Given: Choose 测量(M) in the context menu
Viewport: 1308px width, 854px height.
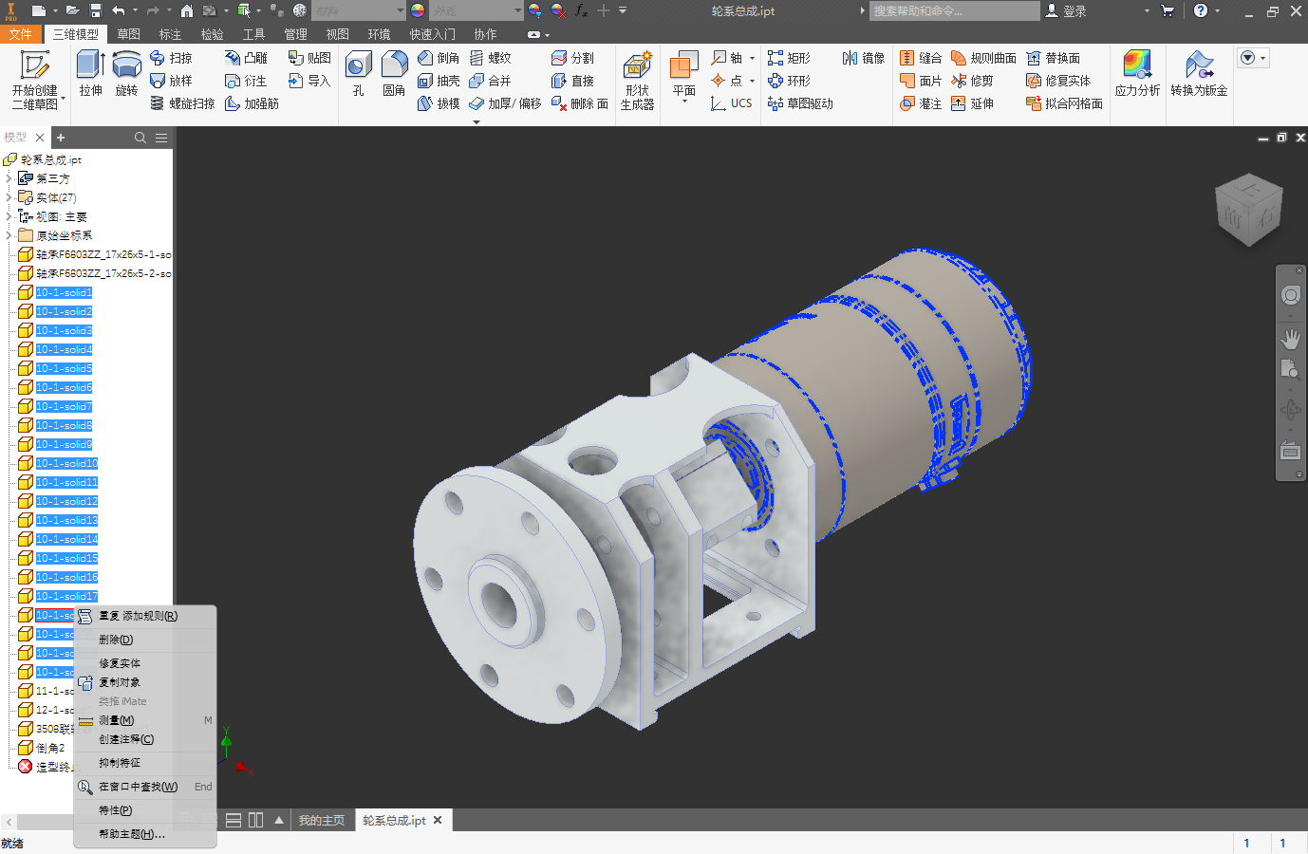Looking at the screenshot, I should [145, 720].
